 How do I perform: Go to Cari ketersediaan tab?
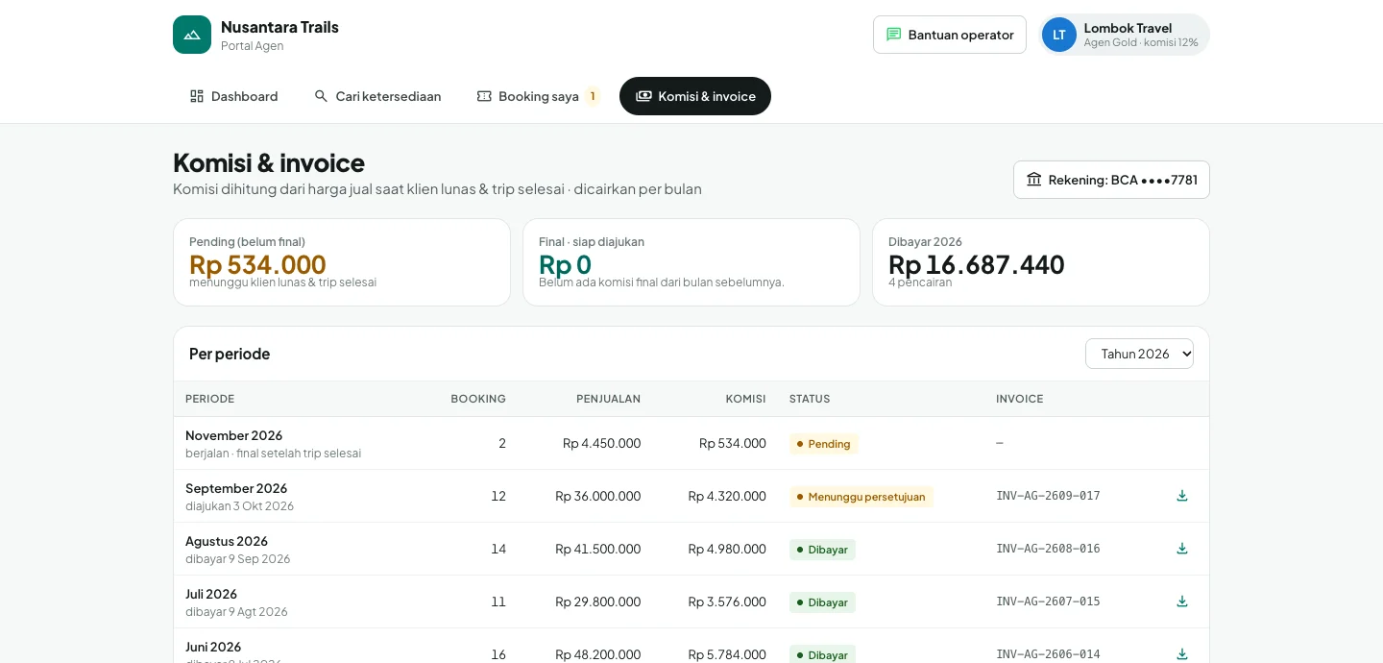377,96
